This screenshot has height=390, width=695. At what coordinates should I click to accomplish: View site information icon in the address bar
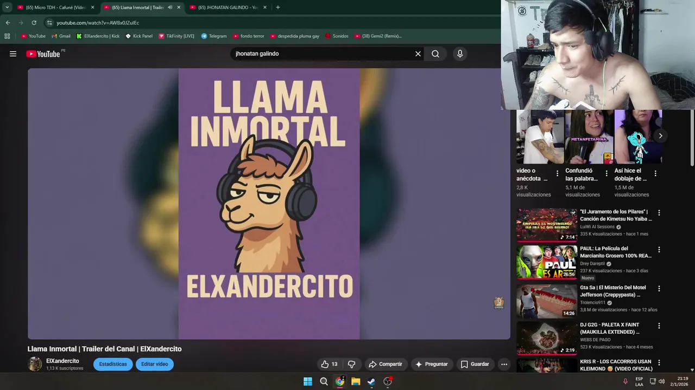pyautogui.click(x=49, y=23)
